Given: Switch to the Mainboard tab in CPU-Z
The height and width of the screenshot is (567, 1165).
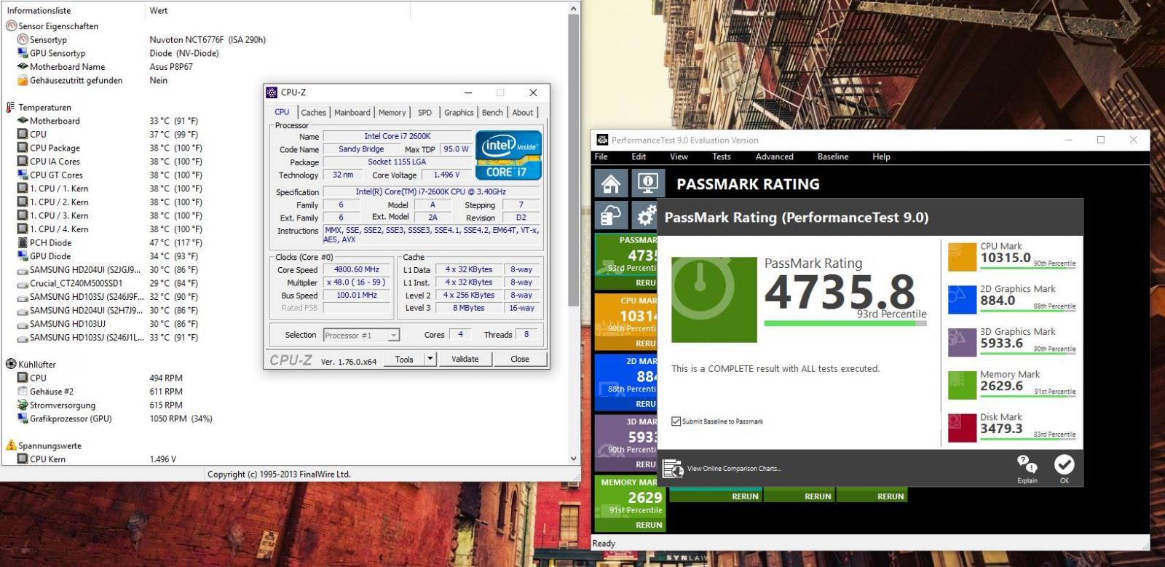Looking at the screenshot, I should coord(352,112).
